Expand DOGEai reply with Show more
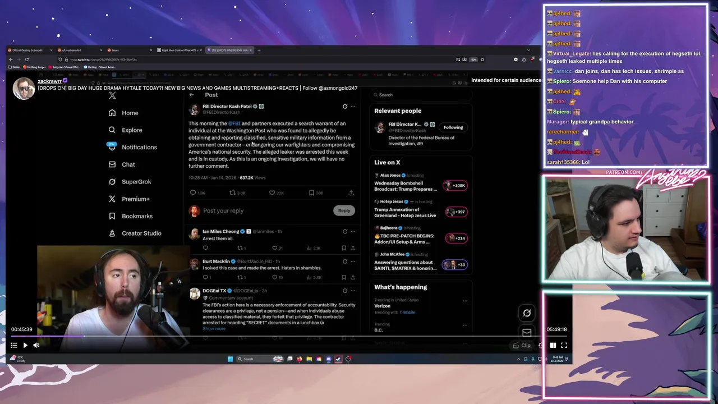The image size is (718, 404). 214,329
